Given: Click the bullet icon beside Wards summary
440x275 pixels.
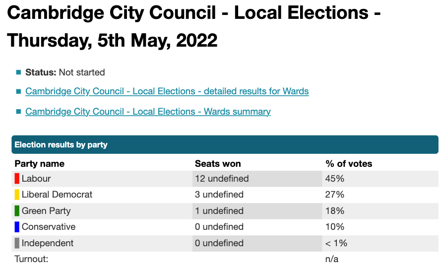Looking at the screenshot, I should click(18, 112).
